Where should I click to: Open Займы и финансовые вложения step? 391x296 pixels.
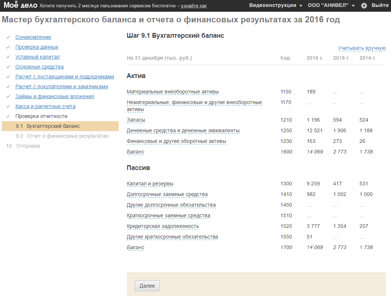coord(55,96)
